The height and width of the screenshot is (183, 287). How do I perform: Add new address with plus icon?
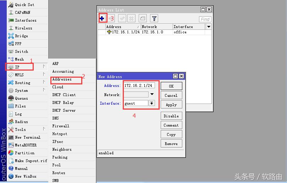[x=102, y=18]
